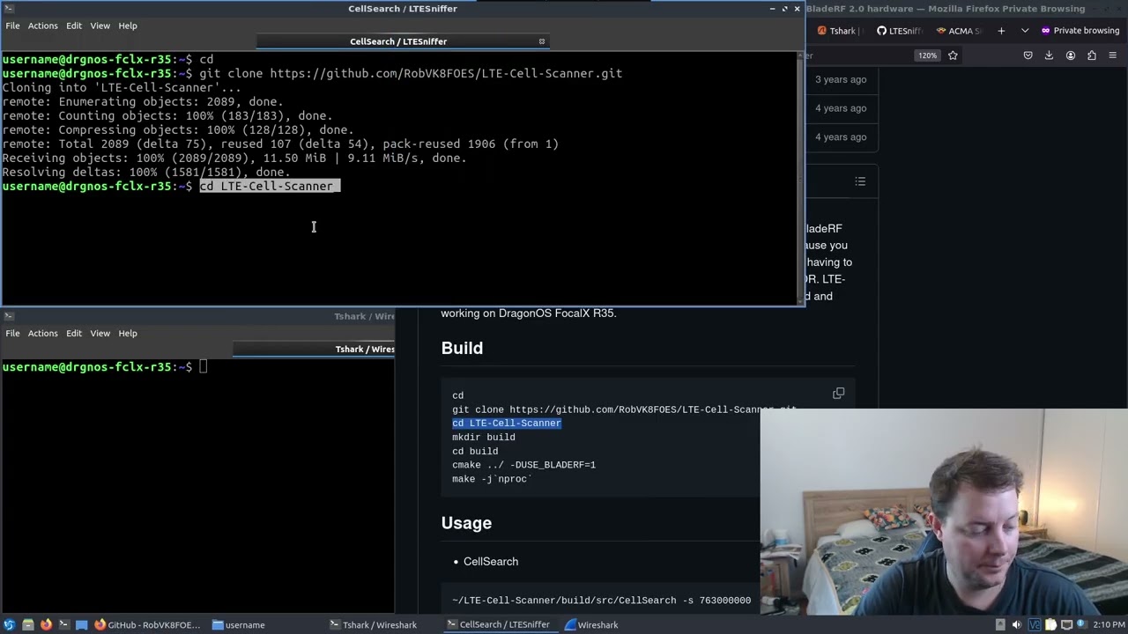The width and height of the screenshot is (1128, 634).
Task: Click the 'mkdir build' code line
Action: [x=484, y=438]
